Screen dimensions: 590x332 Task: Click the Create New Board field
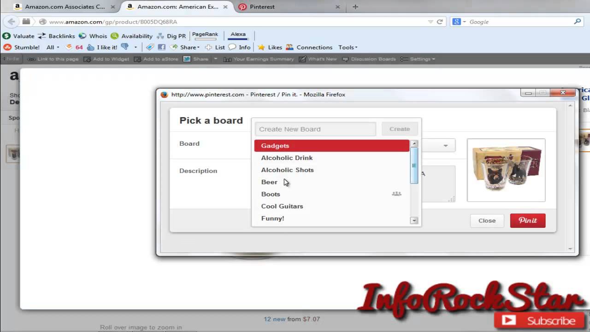[315, 129]
